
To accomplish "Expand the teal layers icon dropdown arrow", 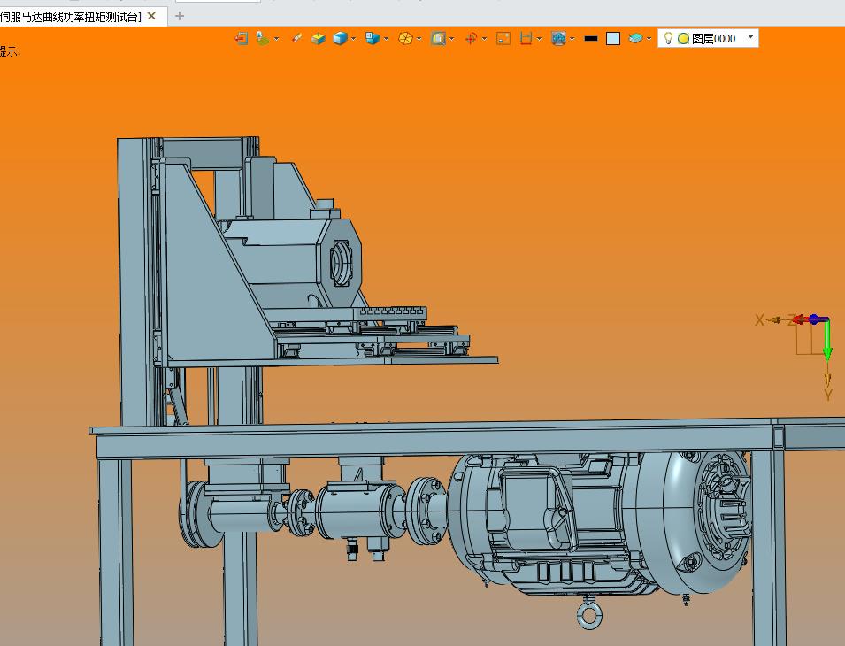I will pos(649,39).
